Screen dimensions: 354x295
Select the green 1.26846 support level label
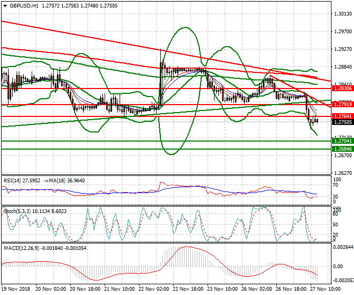pyautogui.click(x=343, y=149)
